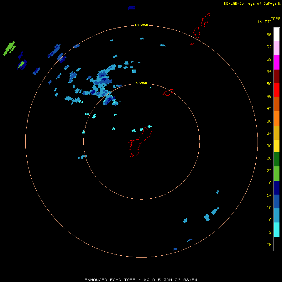Image resolution: width=282 pixels, height=282 pixels.
Task: Click the "30" legend value
Action: 269,146
